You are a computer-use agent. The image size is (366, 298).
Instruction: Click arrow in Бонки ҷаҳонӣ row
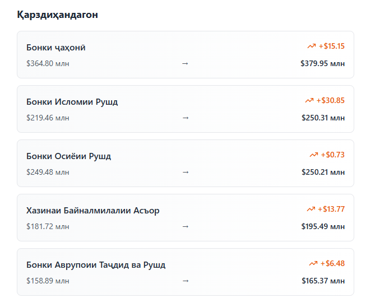pyautogui.click(x=186, y=63)
